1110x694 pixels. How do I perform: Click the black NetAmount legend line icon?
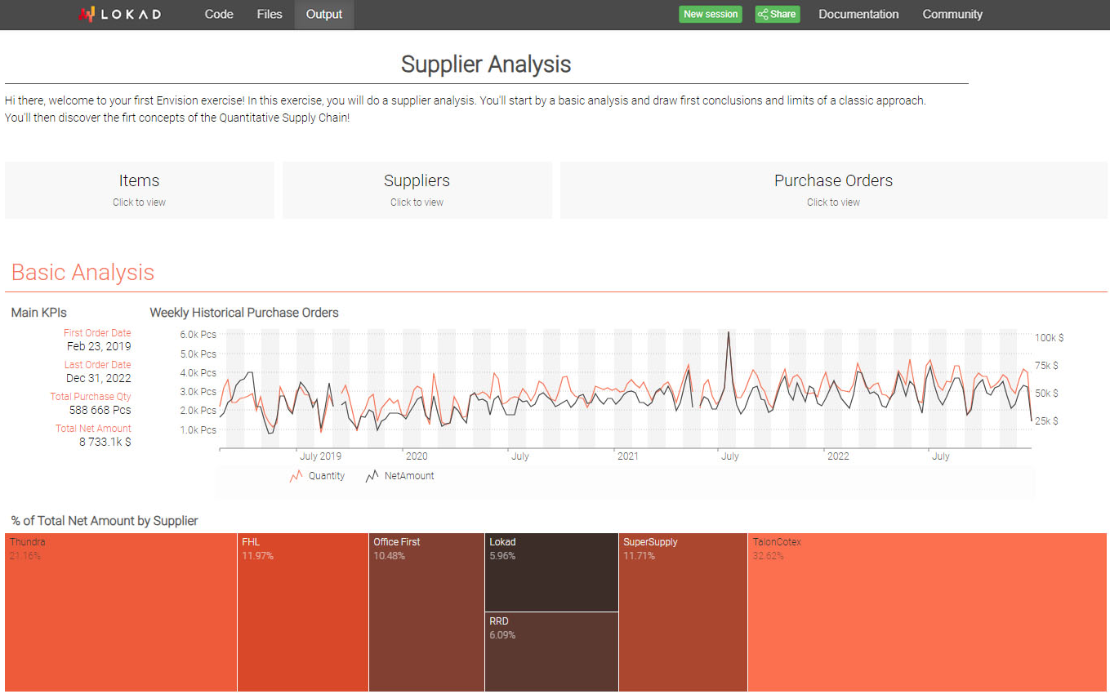[372, 475]
